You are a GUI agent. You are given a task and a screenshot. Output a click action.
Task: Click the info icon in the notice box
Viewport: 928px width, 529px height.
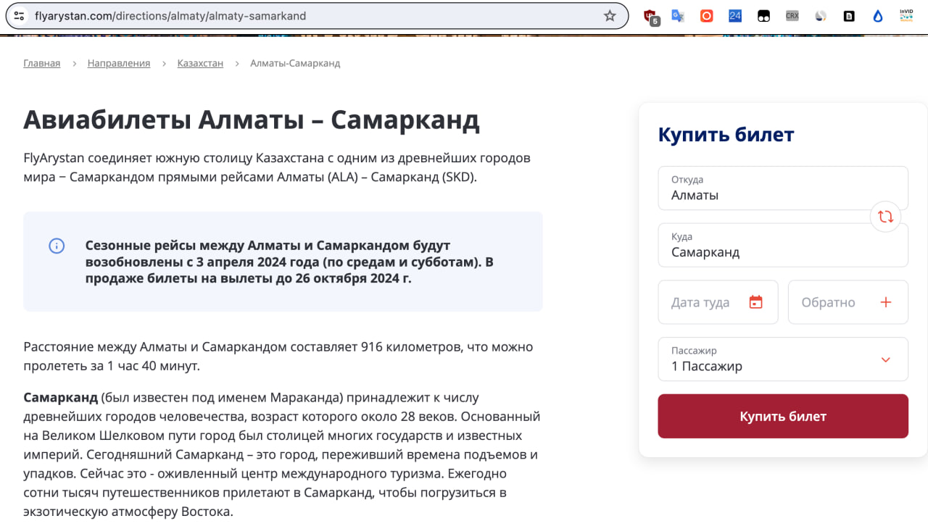click(57, 246)
